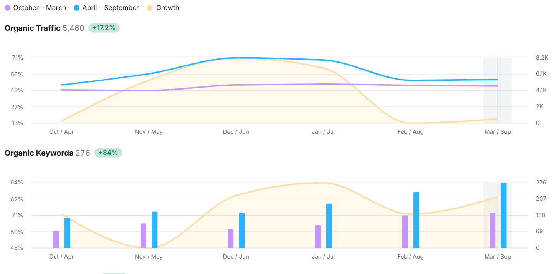Click the purple Nov / May keywords bar

click(143, 236)
